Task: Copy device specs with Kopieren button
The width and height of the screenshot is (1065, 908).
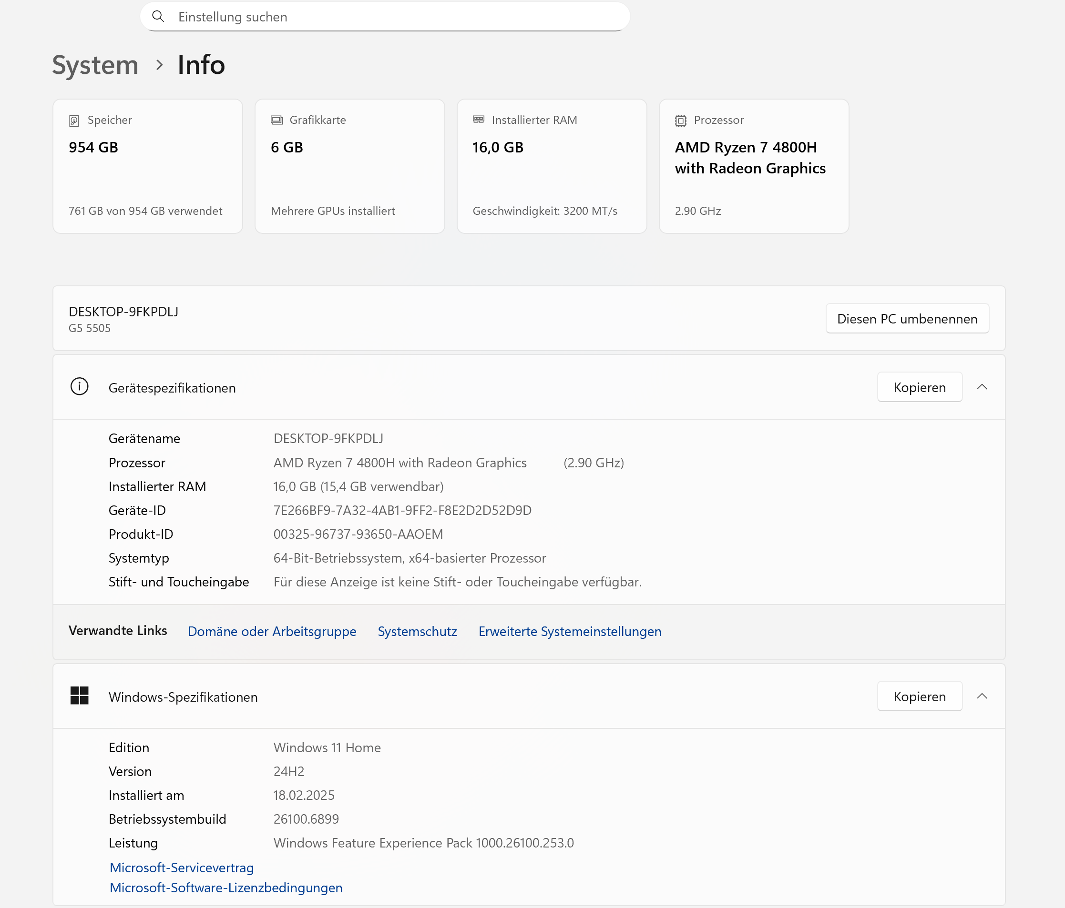Action: (x=919, y=387)
